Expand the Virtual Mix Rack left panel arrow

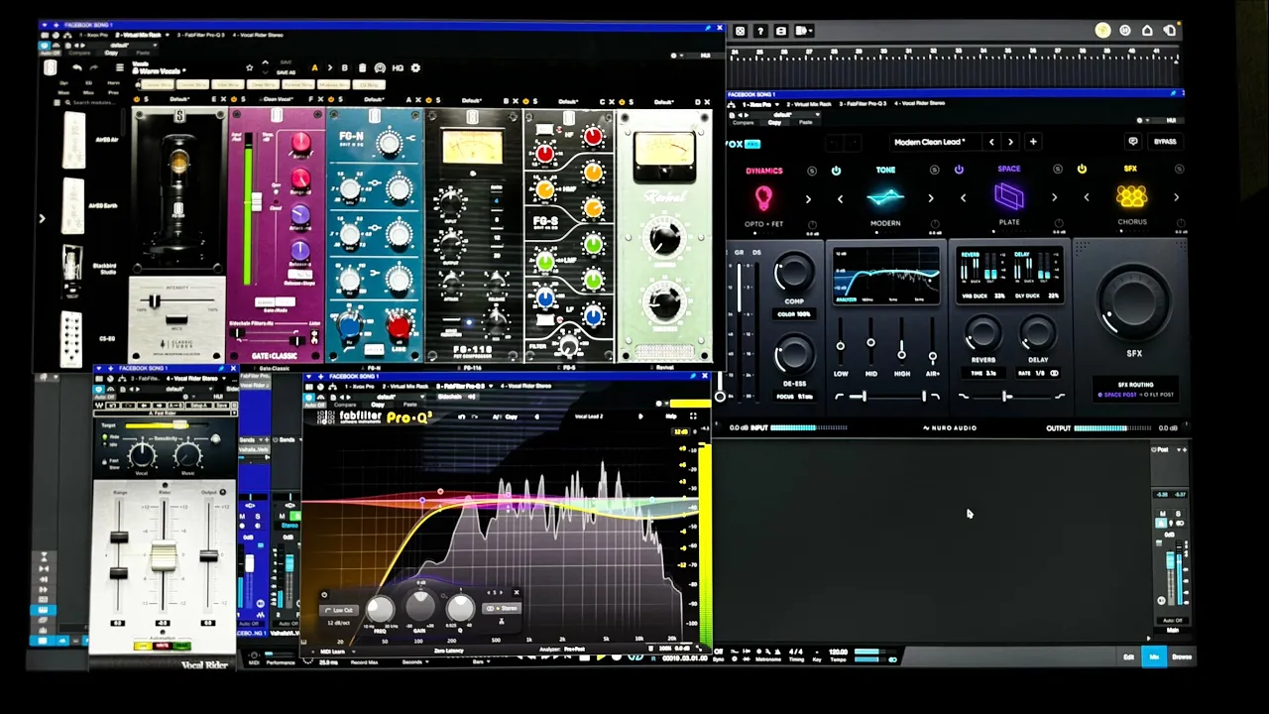point(42,218)
